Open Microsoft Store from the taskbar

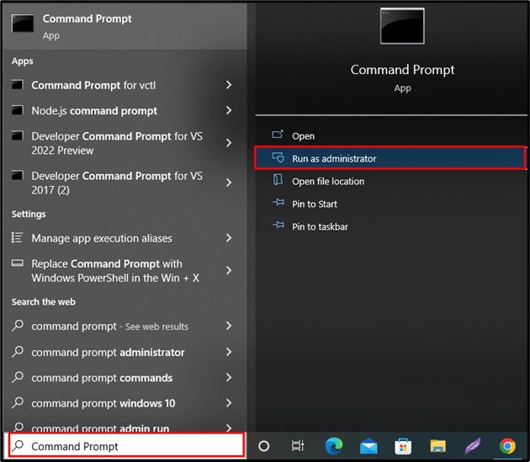(403, 447)
